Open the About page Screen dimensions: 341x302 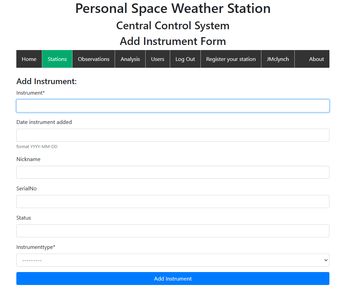pyautogui.click(x=316, y=59)
